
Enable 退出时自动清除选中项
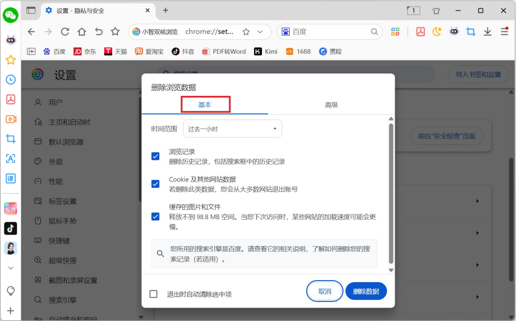[153, 294]
